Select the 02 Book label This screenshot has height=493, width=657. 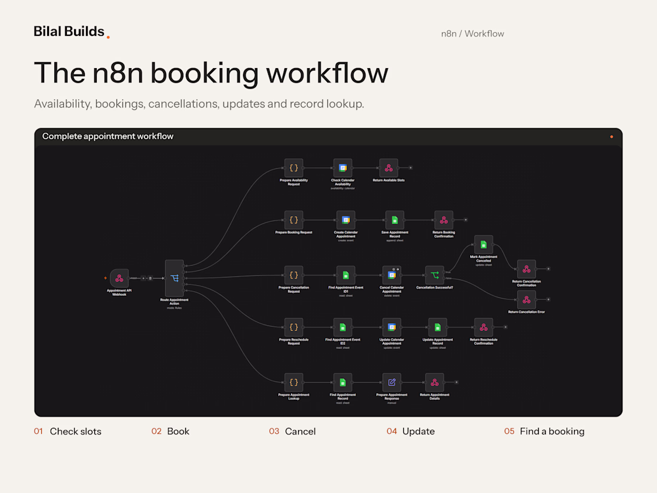coord(171,431)
